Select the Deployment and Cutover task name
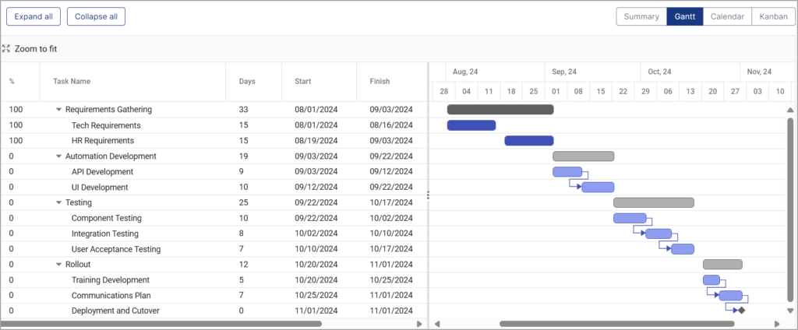 [115, 311]
